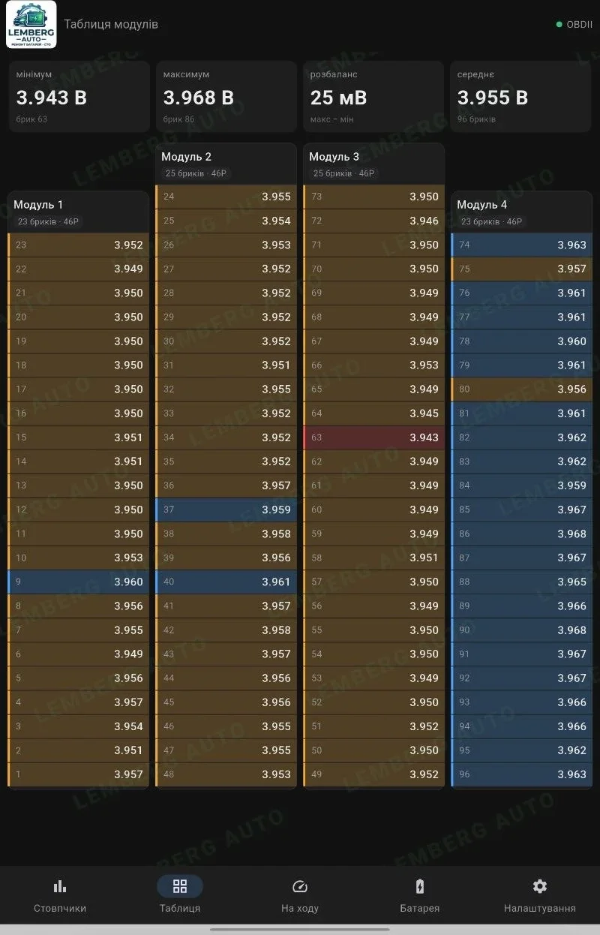
Task: Select brick 80 row showing 3.956
Action: (x=521, y=389)
